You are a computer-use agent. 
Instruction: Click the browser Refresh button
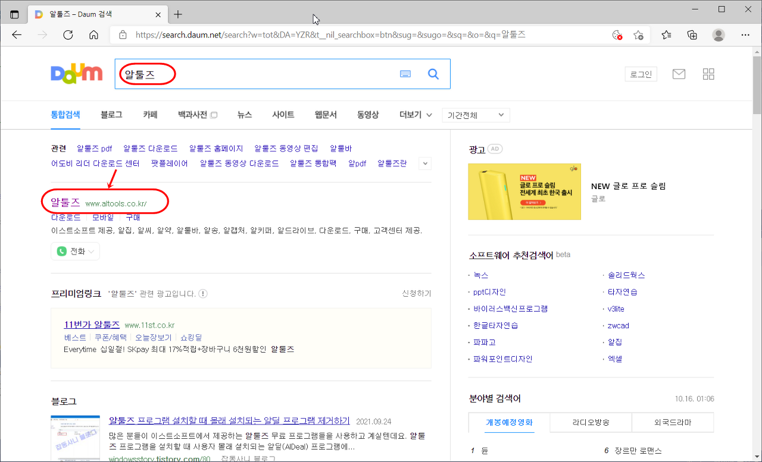(x=68, y=34)
